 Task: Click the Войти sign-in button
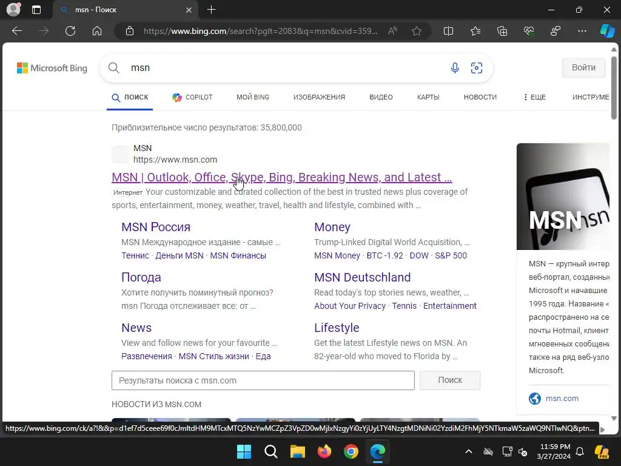coord(583,68)
